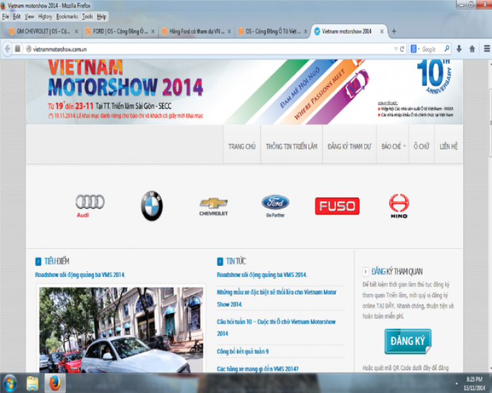This screenshot has width=492, height=393.
Task: Open Những mẫu xe đặc biệt news link
Action: tap(276, 298)
